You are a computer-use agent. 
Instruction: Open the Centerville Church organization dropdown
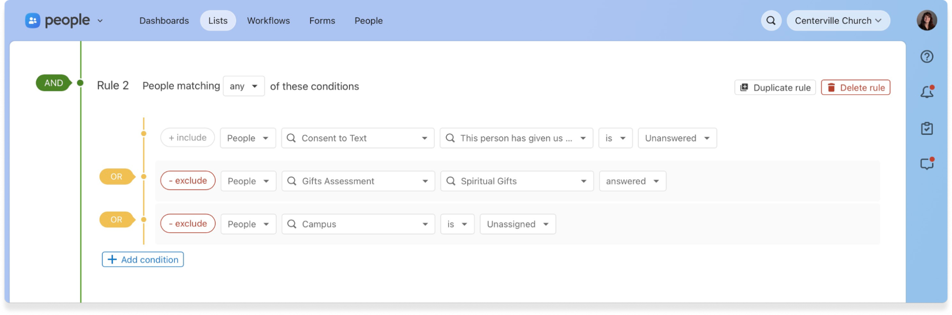click(x=838, y=20)
